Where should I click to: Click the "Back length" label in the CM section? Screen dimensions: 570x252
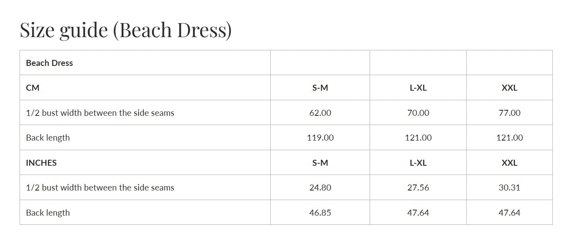(48, 138)
